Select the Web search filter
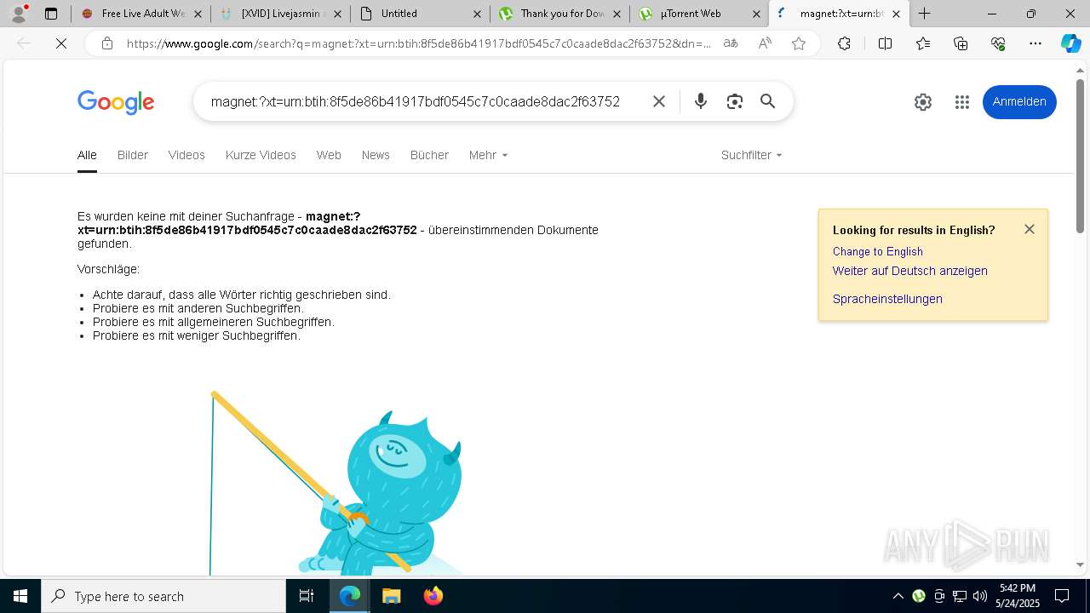 point(329,155)
